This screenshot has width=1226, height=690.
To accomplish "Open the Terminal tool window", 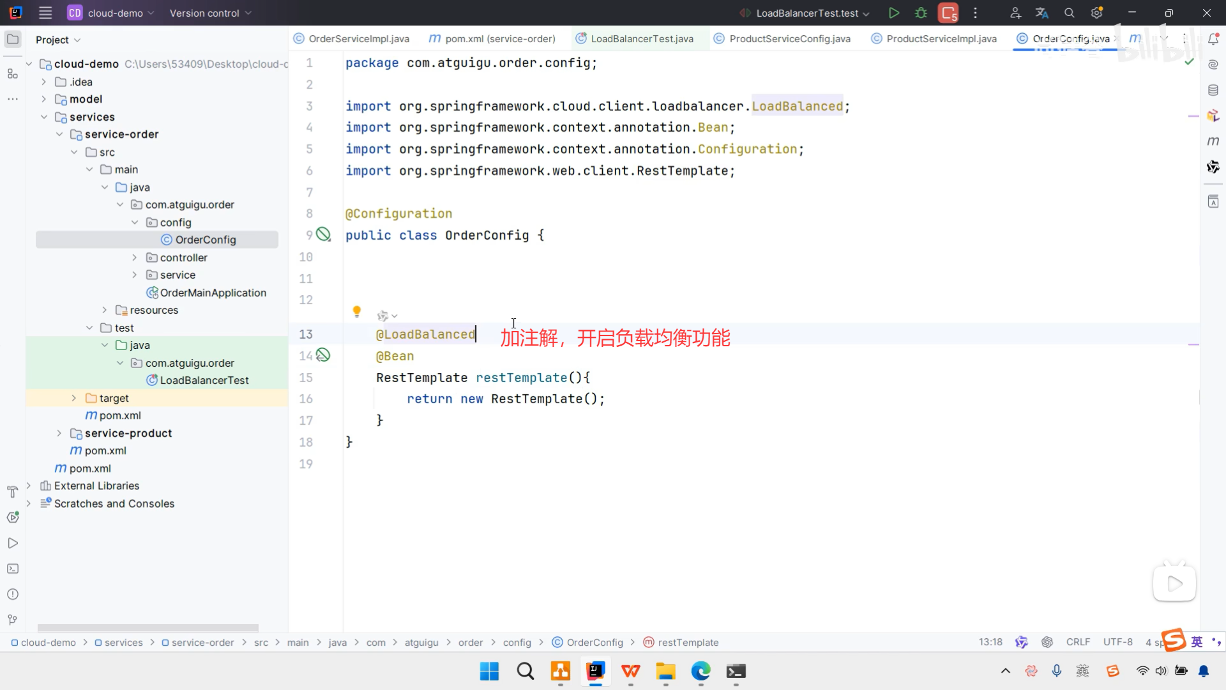I will (x=13, y=569).
